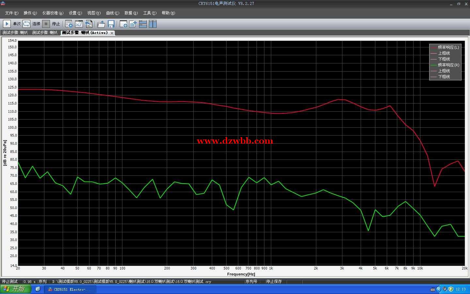Stop the test with the 停止 square icon
This screenshot has width=470, height=294.
tap(46, 24)
